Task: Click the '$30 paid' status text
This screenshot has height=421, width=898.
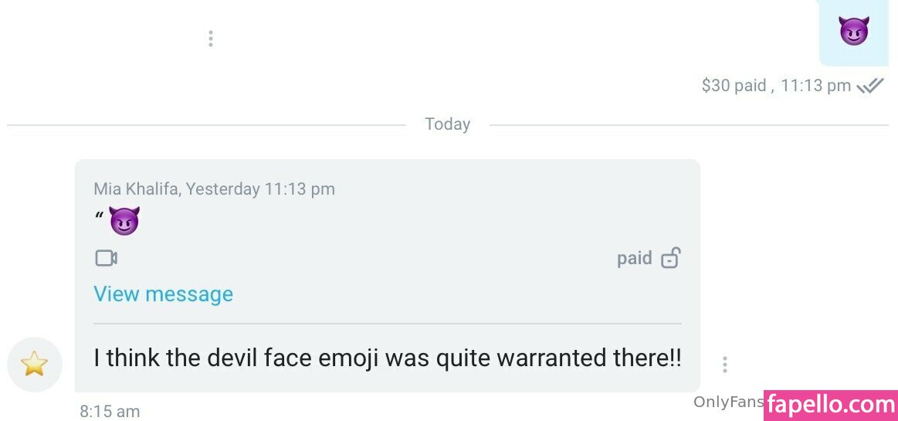Action: point(734,86)
